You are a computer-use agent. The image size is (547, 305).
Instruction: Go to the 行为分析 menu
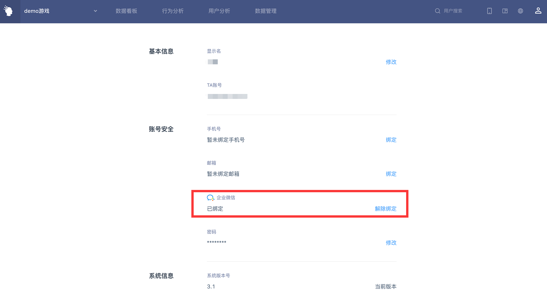[x=173, y=11]
